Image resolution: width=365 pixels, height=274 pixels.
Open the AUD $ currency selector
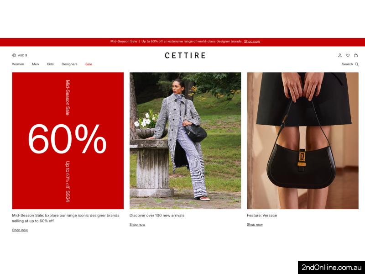pos(22,55)
